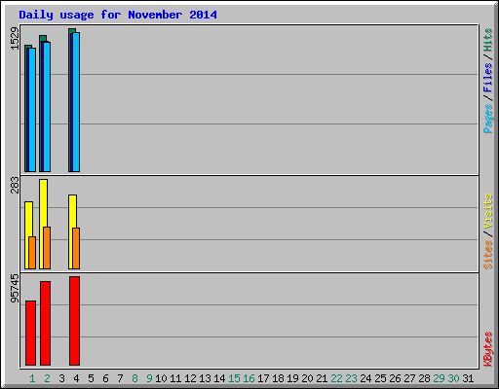
Task: Click the cyan Pages legend label
Action: pyautogui.click(x=488, y=119)
